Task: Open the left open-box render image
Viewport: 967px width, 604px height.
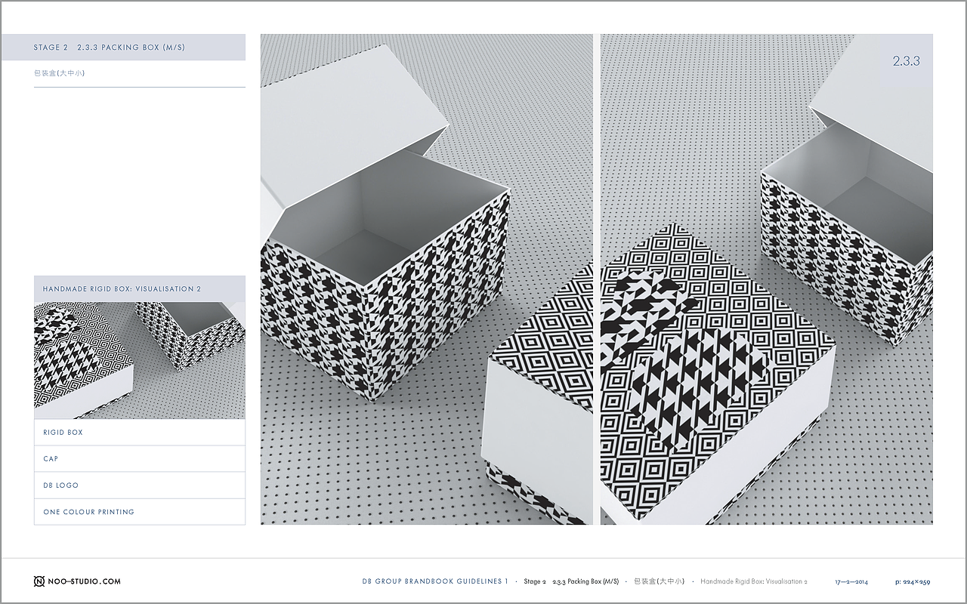Action: click(x=427, y=279)
